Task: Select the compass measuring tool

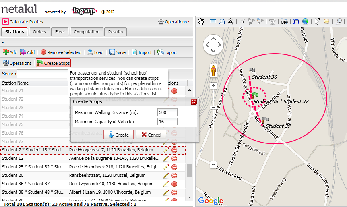Action: pyautogui.click(x=231, y=21)
